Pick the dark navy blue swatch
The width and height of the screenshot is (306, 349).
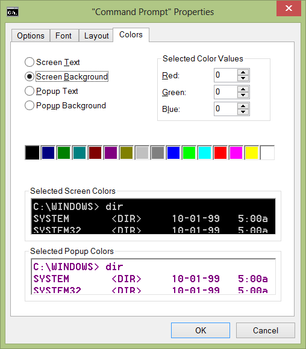point(48,153)
